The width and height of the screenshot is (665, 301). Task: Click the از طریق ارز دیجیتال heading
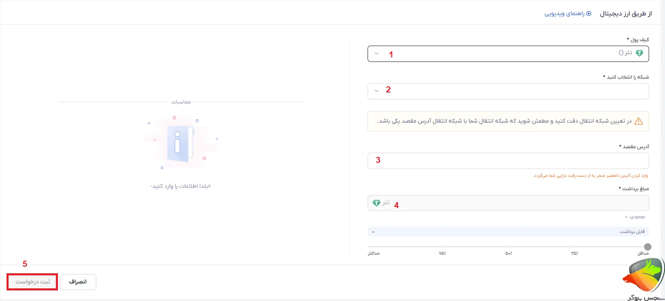[x=626, y=14]
